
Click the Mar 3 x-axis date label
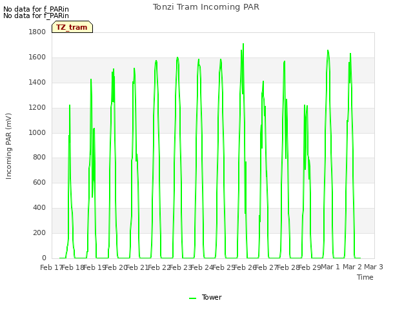[x=374, y=267]
